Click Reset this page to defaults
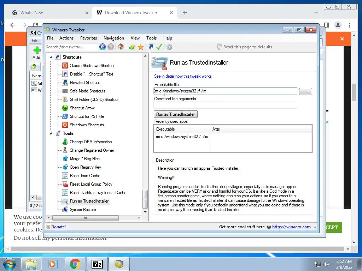 click(x=244, y=47)
